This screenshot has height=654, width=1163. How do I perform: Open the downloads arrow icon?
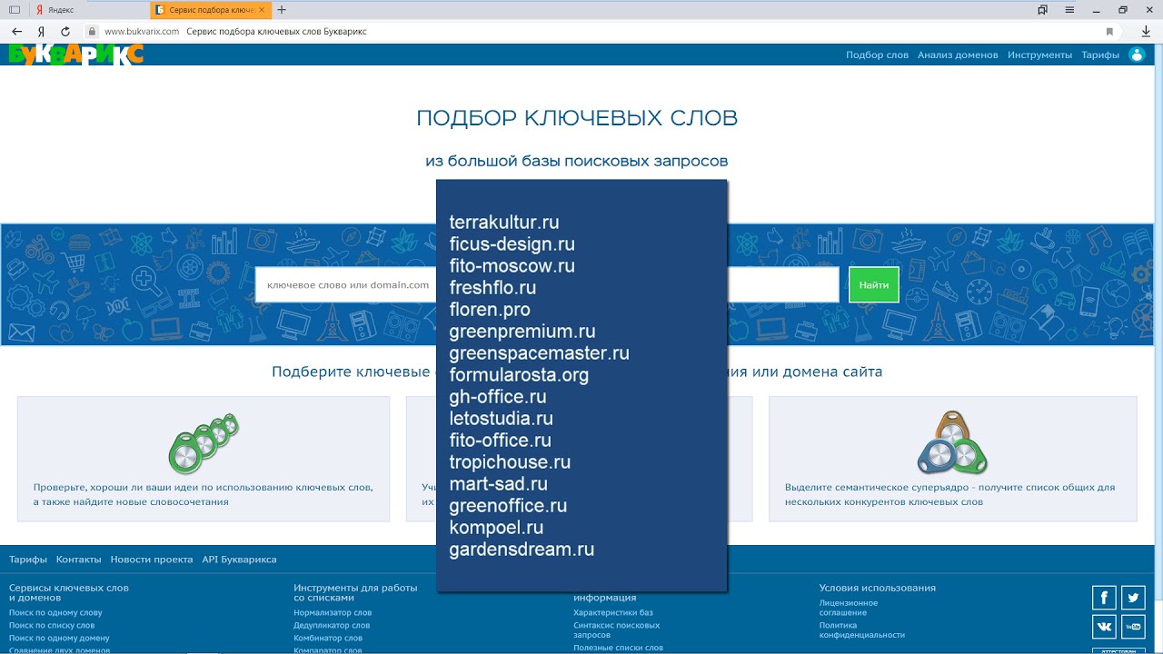coord(1146,31)
